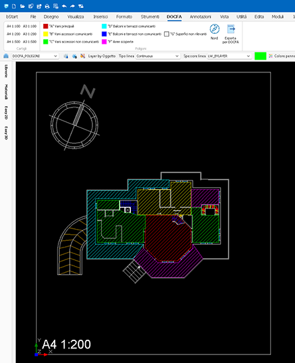This screenshot has height=363, width=295.
Task: Open the Librerie side panel tab
Action: coord(6,71)
